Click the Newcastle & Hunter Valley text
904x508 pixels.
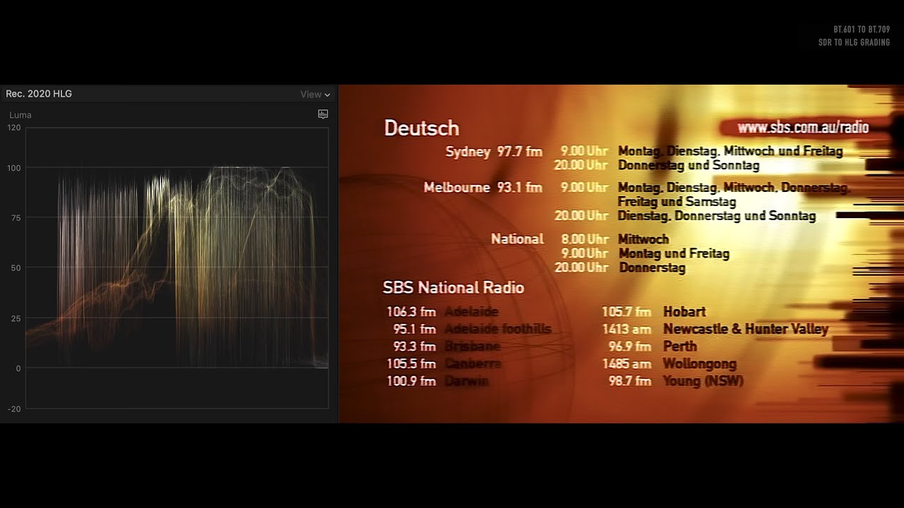(746, 329)
